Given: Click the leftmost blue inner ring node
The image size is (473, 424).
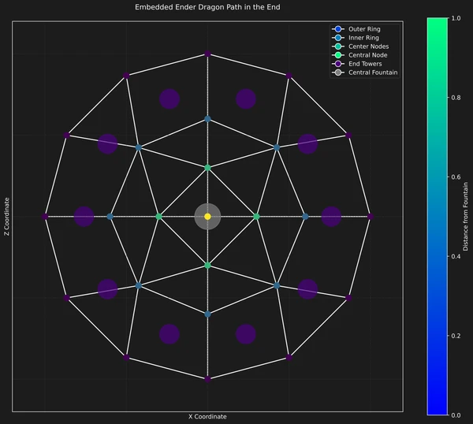Looking at the screenshot, I should 110,217.
